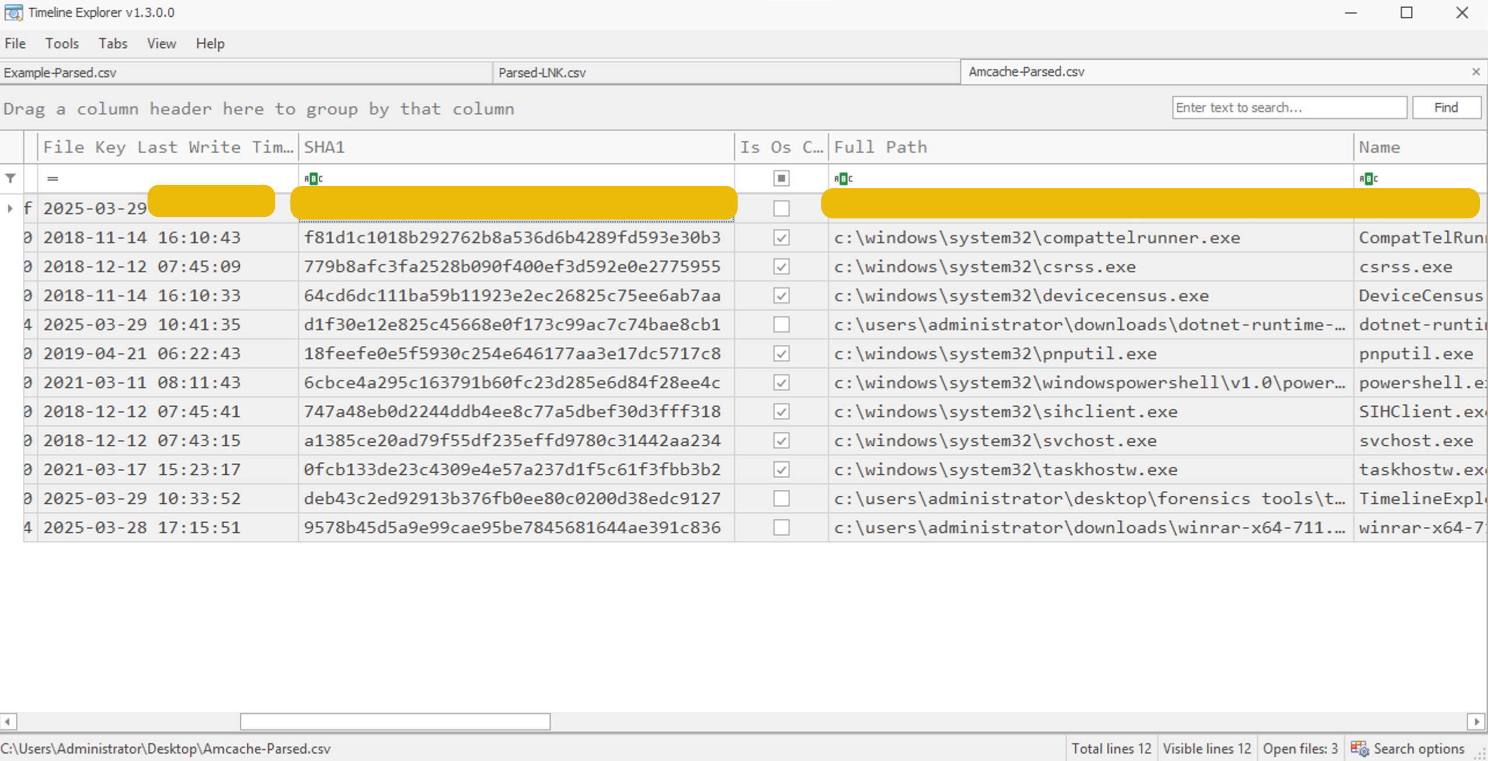Viewport: 1488px width, 761px height.
Task: Open the Help menu
Action: [x=210, y=44]
